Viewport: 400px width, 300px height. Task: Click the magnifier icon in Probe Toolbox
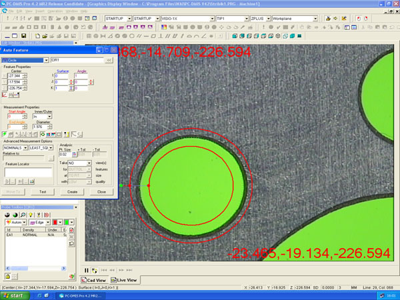coord(23,215)
